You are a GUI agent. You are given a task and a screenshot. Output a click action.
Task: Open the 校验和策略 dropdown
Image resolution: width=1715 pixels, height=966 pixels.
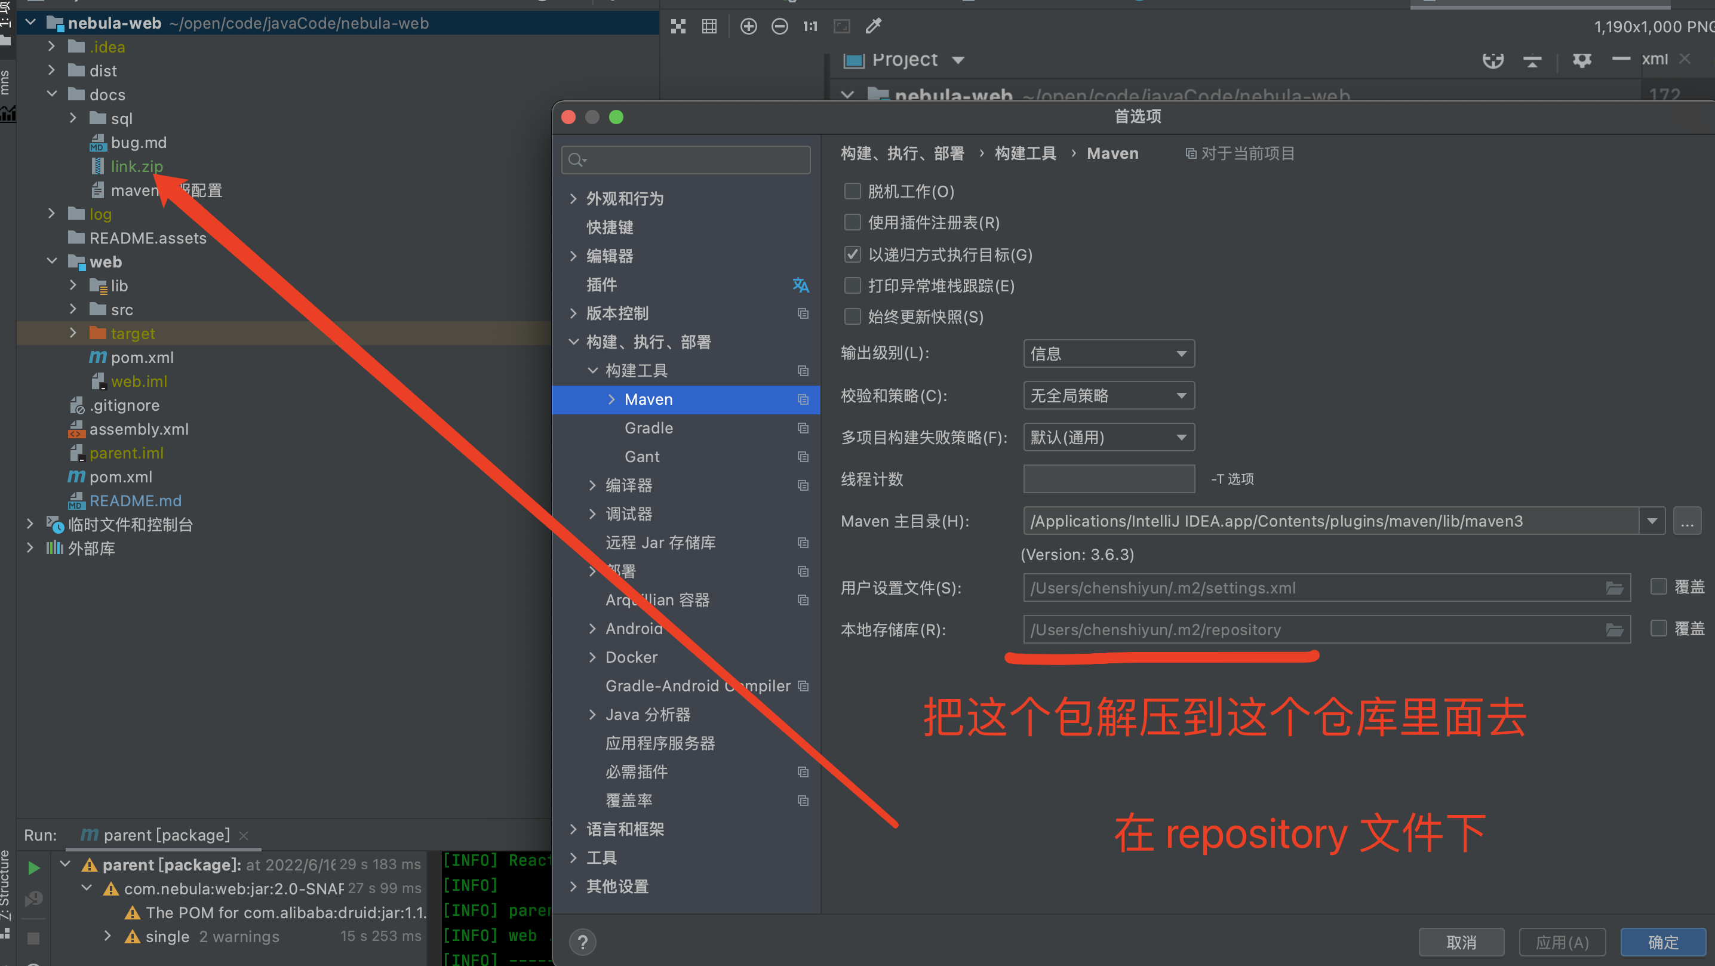[x=1108, y=395]
